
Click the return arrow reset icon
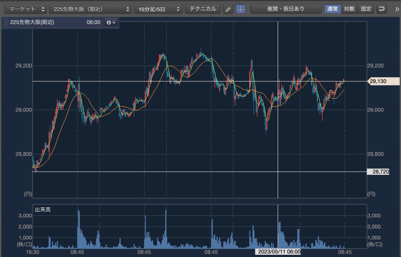382,9
